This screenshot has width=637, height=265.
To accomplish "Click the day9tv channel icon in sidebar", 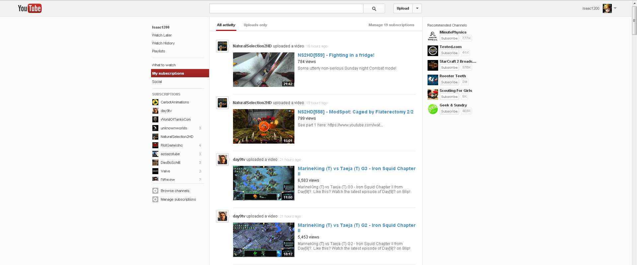I will pyautogui.click(x=155, y=111).
